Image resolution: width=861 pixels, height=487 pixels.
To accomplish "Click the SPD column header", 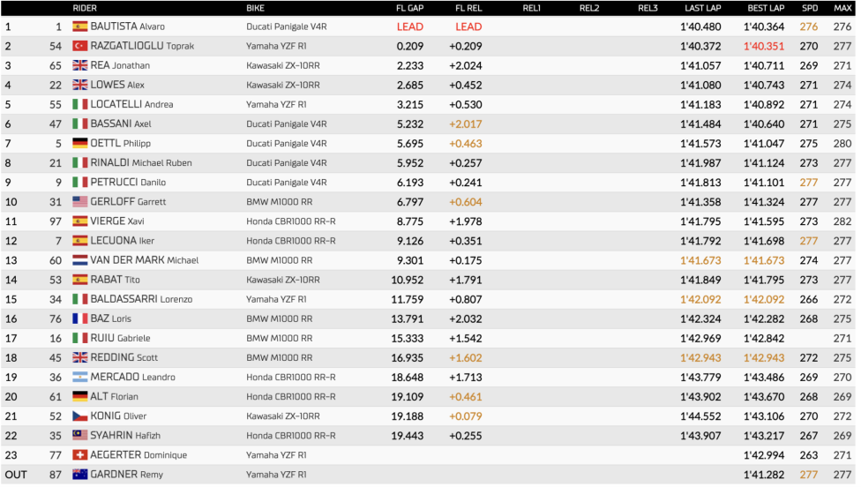I will [810, 8].
